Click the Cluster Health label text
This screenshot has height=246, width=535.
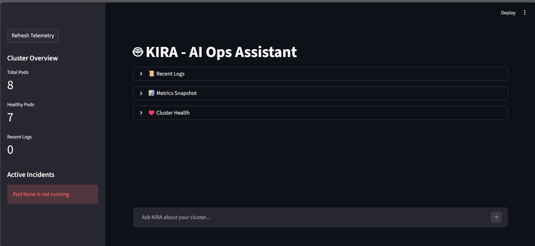[173, 113]
